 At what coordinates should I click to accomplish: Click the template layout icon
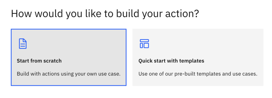pyautogui.click(x=144, y=44)
